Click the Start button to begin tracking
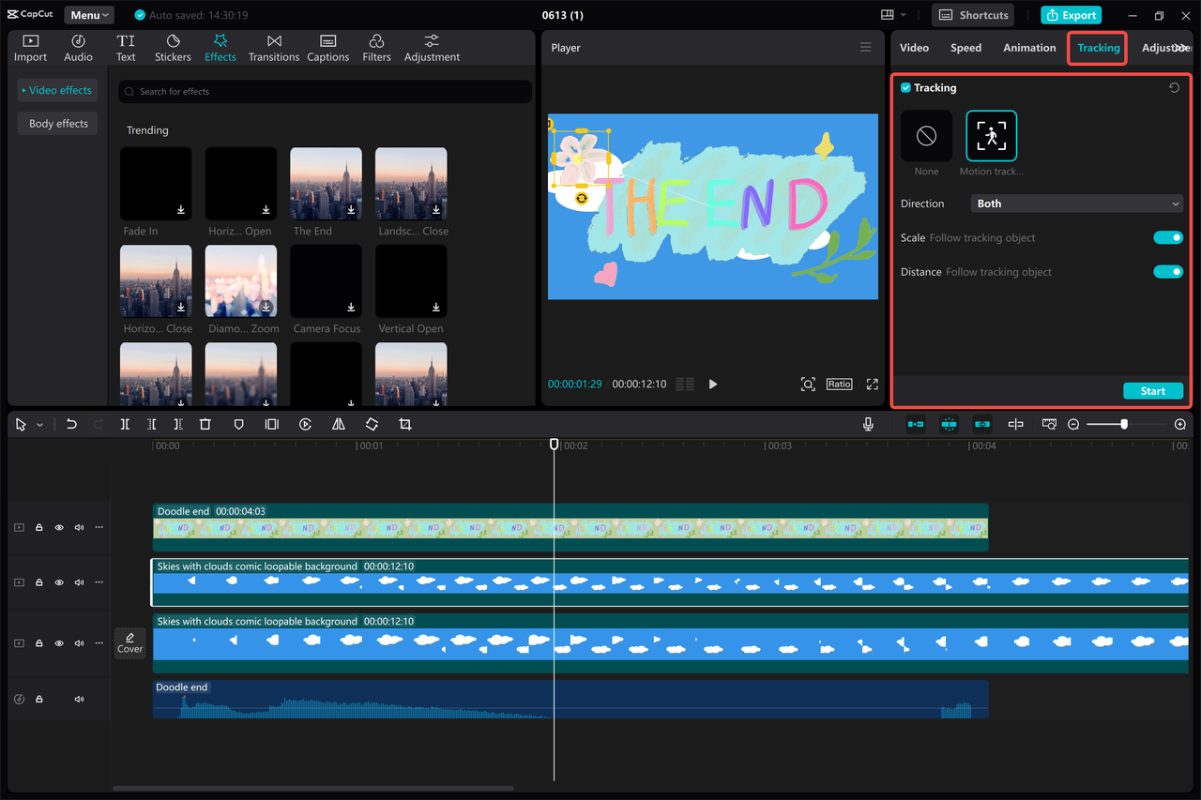Viewport: 1201px width, 800px height. (1152, 390)
